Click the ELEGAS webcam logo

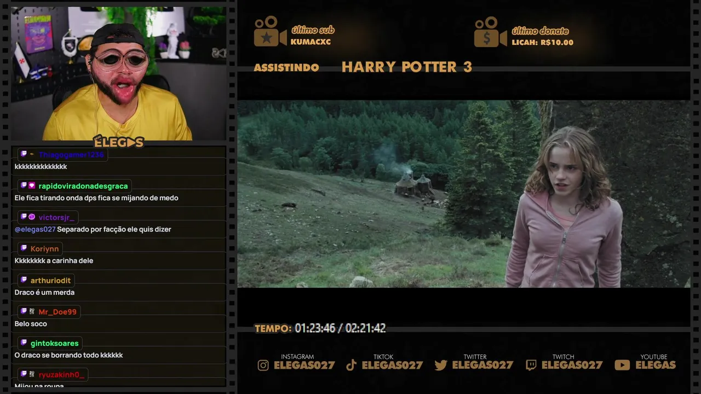coord(118,142)
